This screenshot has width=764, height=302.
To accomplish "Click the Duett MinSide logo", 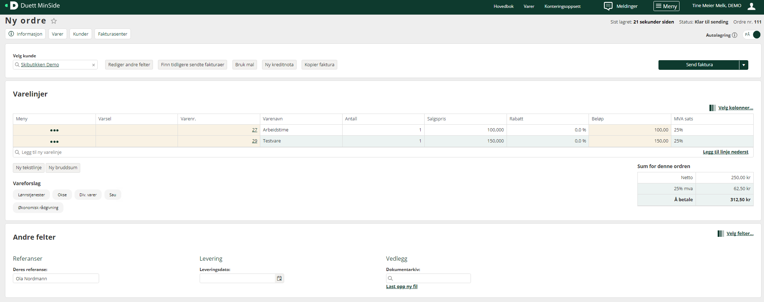I will point(14,6).
